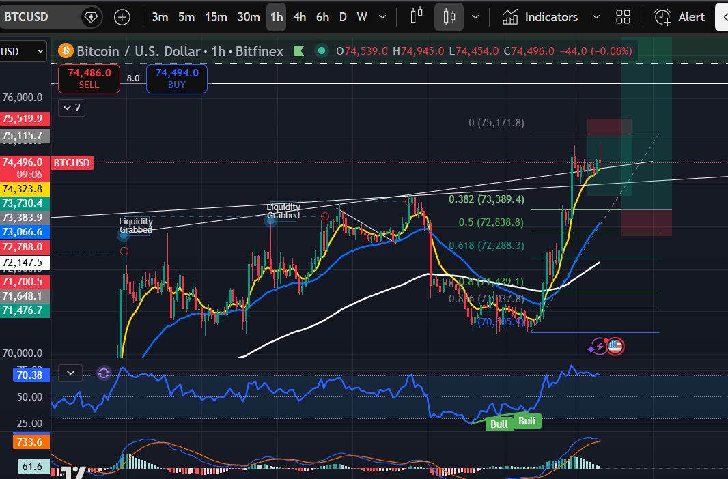Select the candles chart style icon
Image resolution: width=728 pixels, height=479 pixels.
[x=449, y=17]
